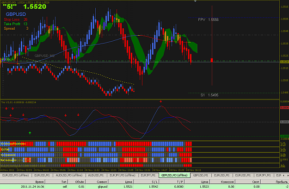This screenshot has height=189, width=289.
Task: Click the Stop Loss 26 label
Action: 16,19
